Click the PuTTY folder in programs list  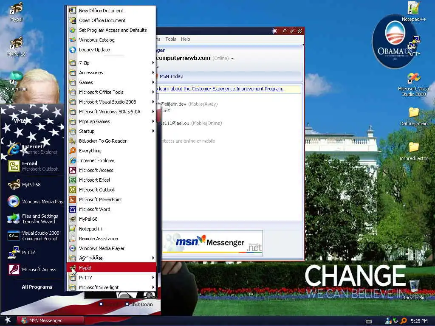(x=112, y=278)
